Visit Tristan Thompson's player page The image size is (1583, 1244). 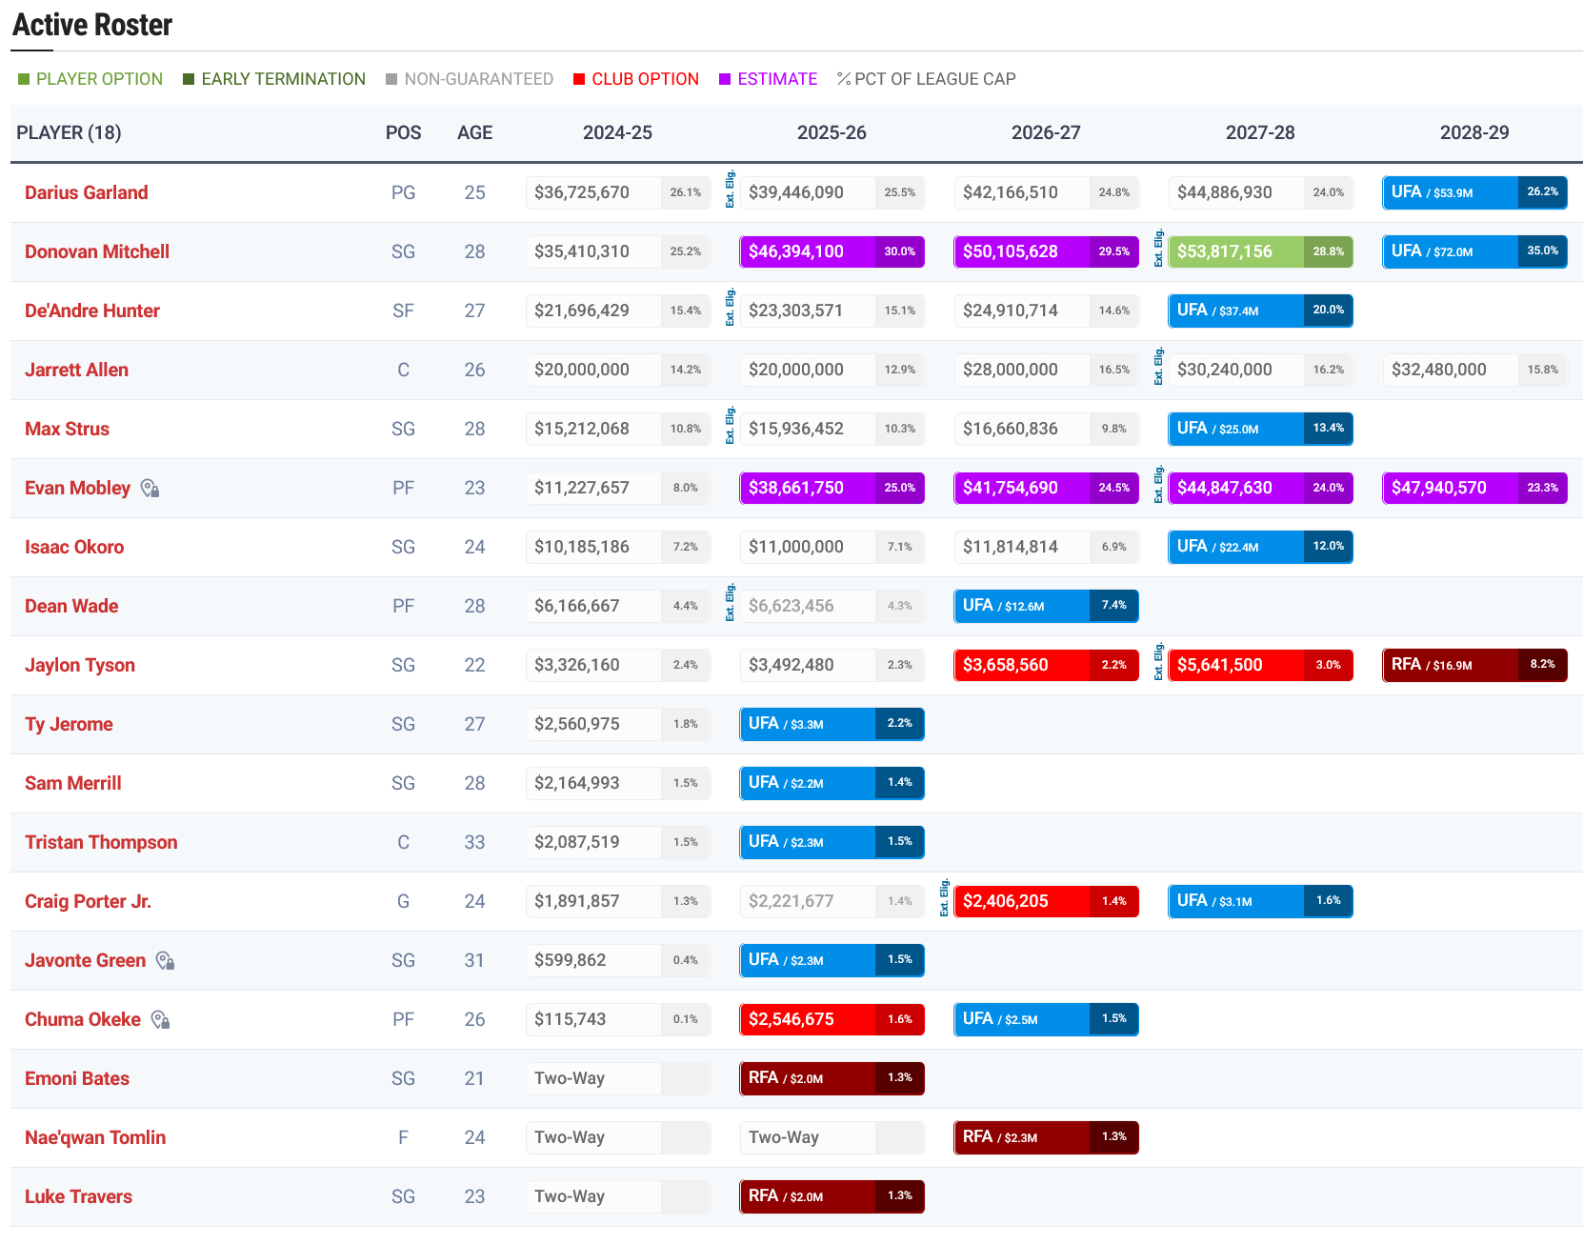click(x=101, y=842)
